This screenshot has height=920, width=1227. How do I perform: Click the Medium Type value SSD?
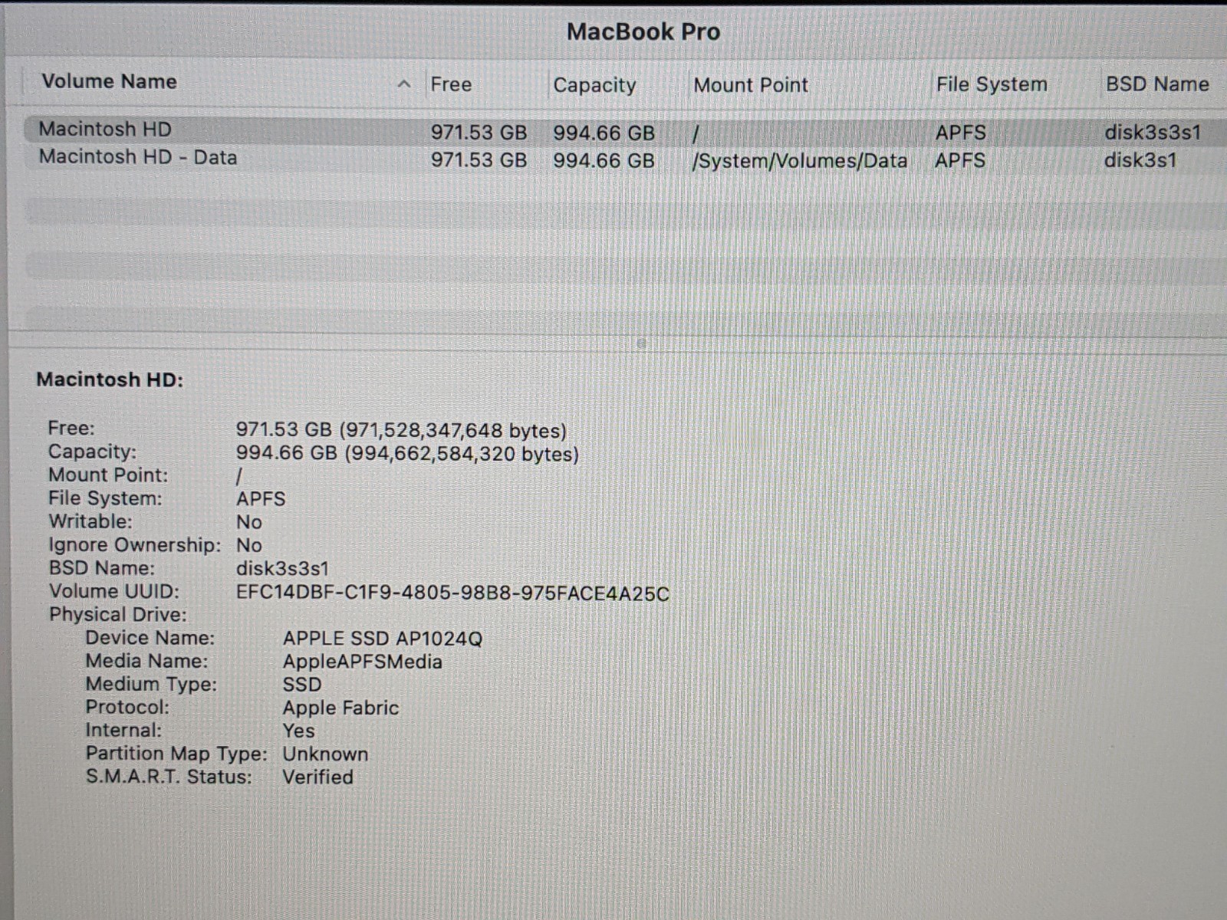[x=302, y=685]
